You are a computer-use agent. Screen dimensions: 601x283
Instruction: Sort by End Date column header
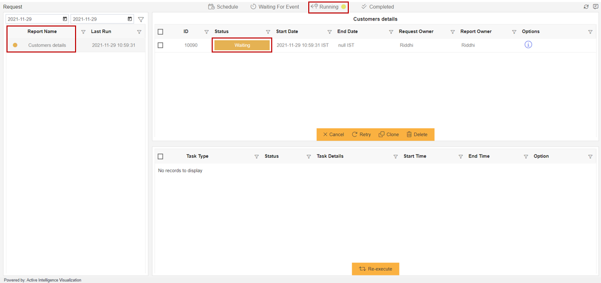tap(347, 31)
